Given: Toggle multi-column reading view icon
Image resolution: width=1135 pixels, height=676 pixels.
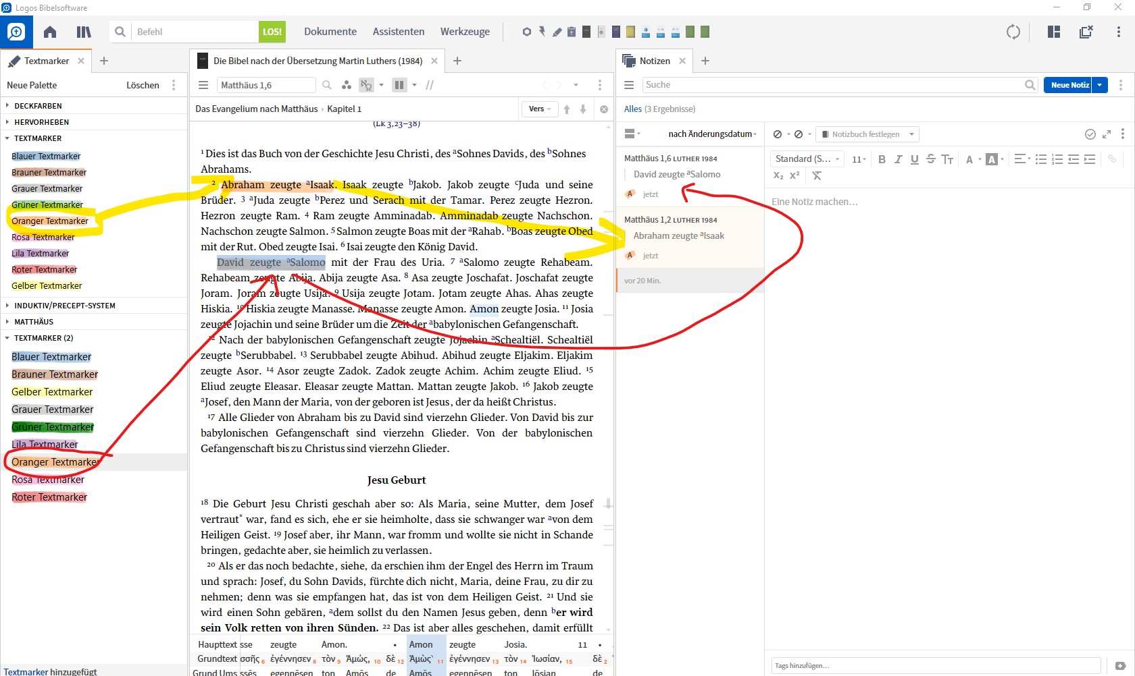Looking at the screenshot, I should 399,85.
